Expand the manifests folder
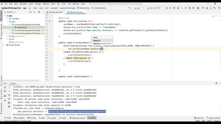Image resolution: width=221 pixels, height=124 pixels. (x=7, y=19)
